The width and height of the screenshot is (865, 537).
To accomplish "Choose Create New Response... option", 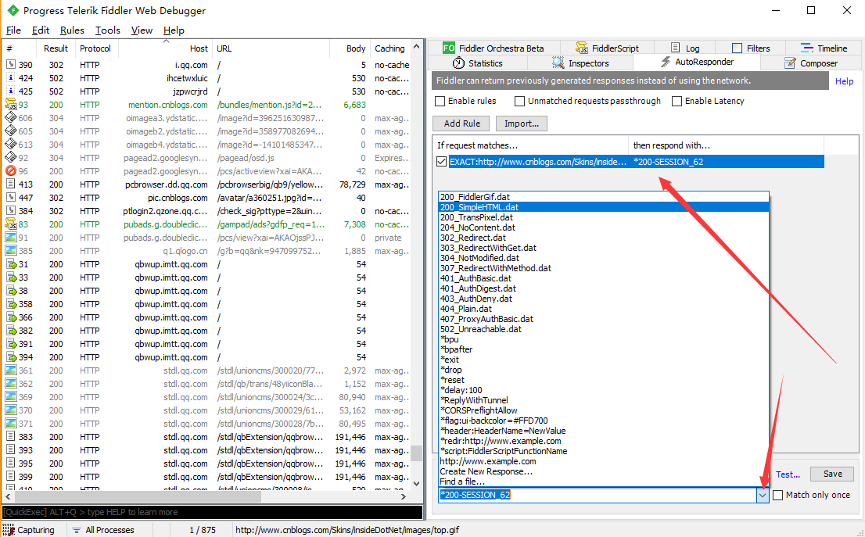I will click(604, 471).
